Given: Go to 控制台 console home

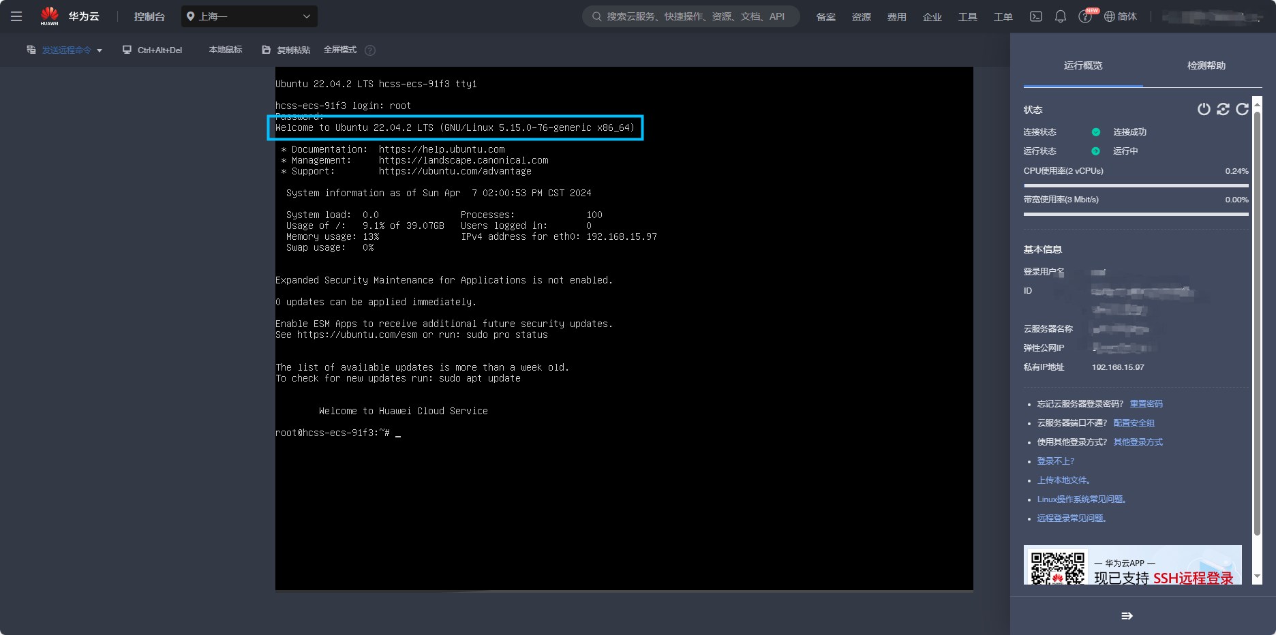Looking at the screenshot, I should [149, 16].
